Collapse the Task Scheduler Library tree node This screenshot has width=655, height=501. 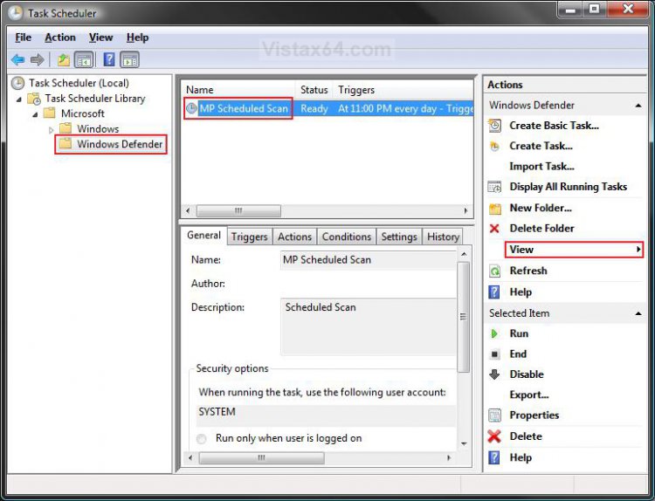coord(19,100)
